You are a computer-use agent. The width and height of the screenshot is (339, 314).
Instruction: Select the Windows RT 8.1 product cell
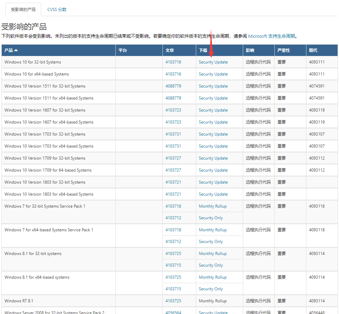pos(59,301)
